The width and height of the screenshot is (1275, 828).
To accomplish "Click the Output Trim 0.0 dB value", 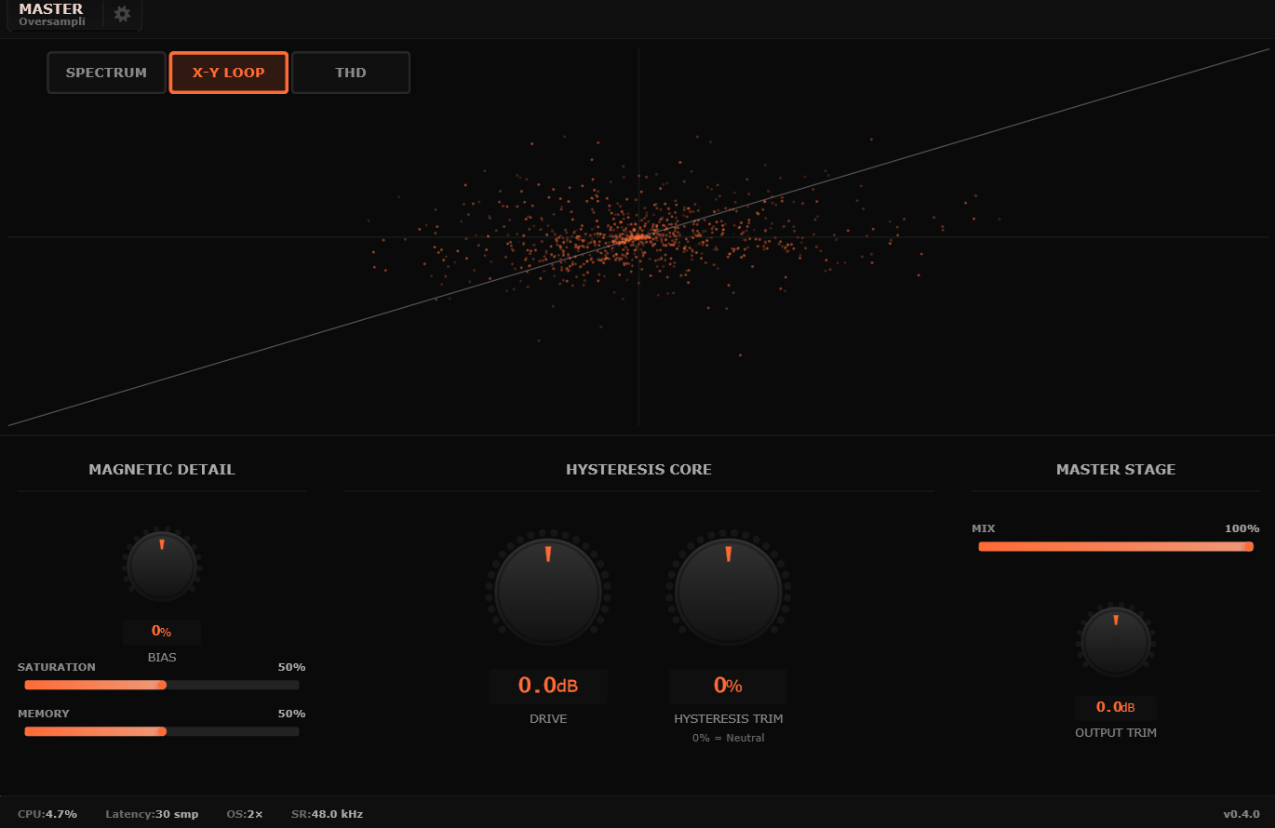I will pyautogui.click(x=1115, y=707).
